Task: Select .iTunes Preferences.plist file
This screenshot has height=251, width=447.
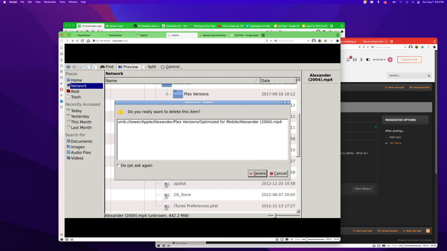Action: (x=201, y=206)
